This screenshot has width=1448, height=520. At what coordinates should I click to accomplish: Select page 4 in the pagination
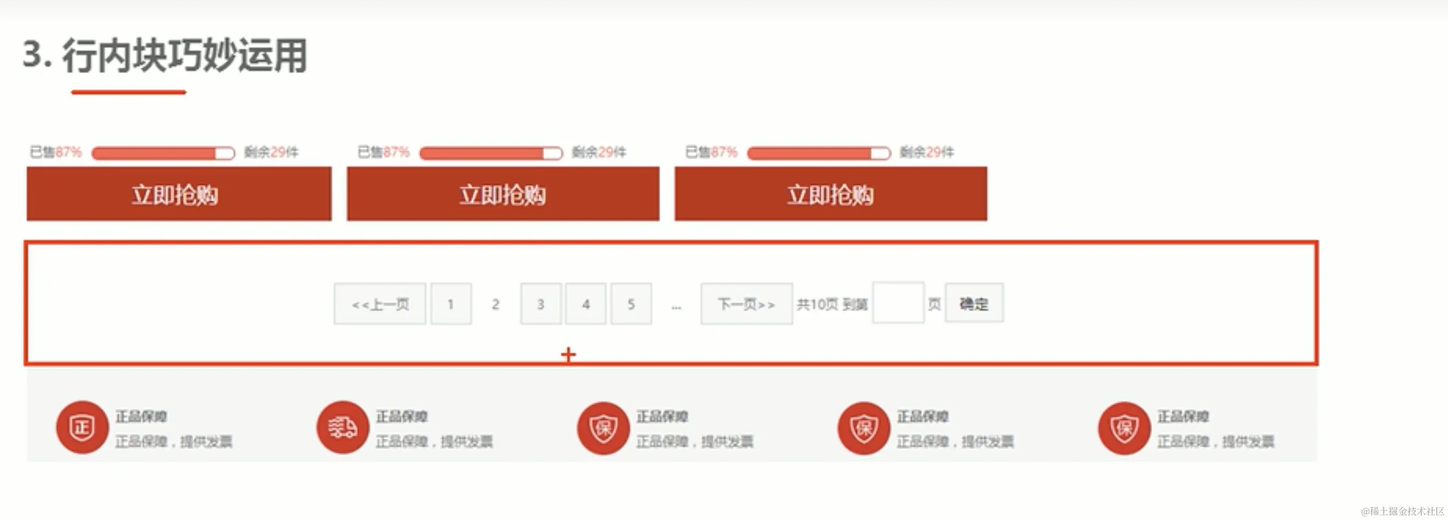[x=586, y=304]
